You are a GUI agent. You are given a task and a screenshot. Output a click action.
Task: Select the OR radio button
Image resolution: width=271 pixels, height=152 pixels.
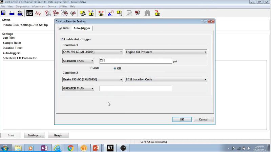(x=115, y=68)
